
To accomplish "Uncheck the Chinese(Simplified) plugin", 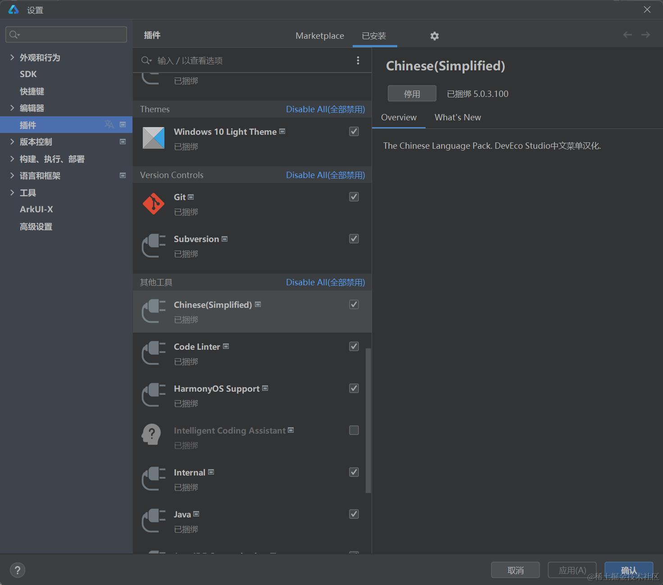I will (354, 304).
